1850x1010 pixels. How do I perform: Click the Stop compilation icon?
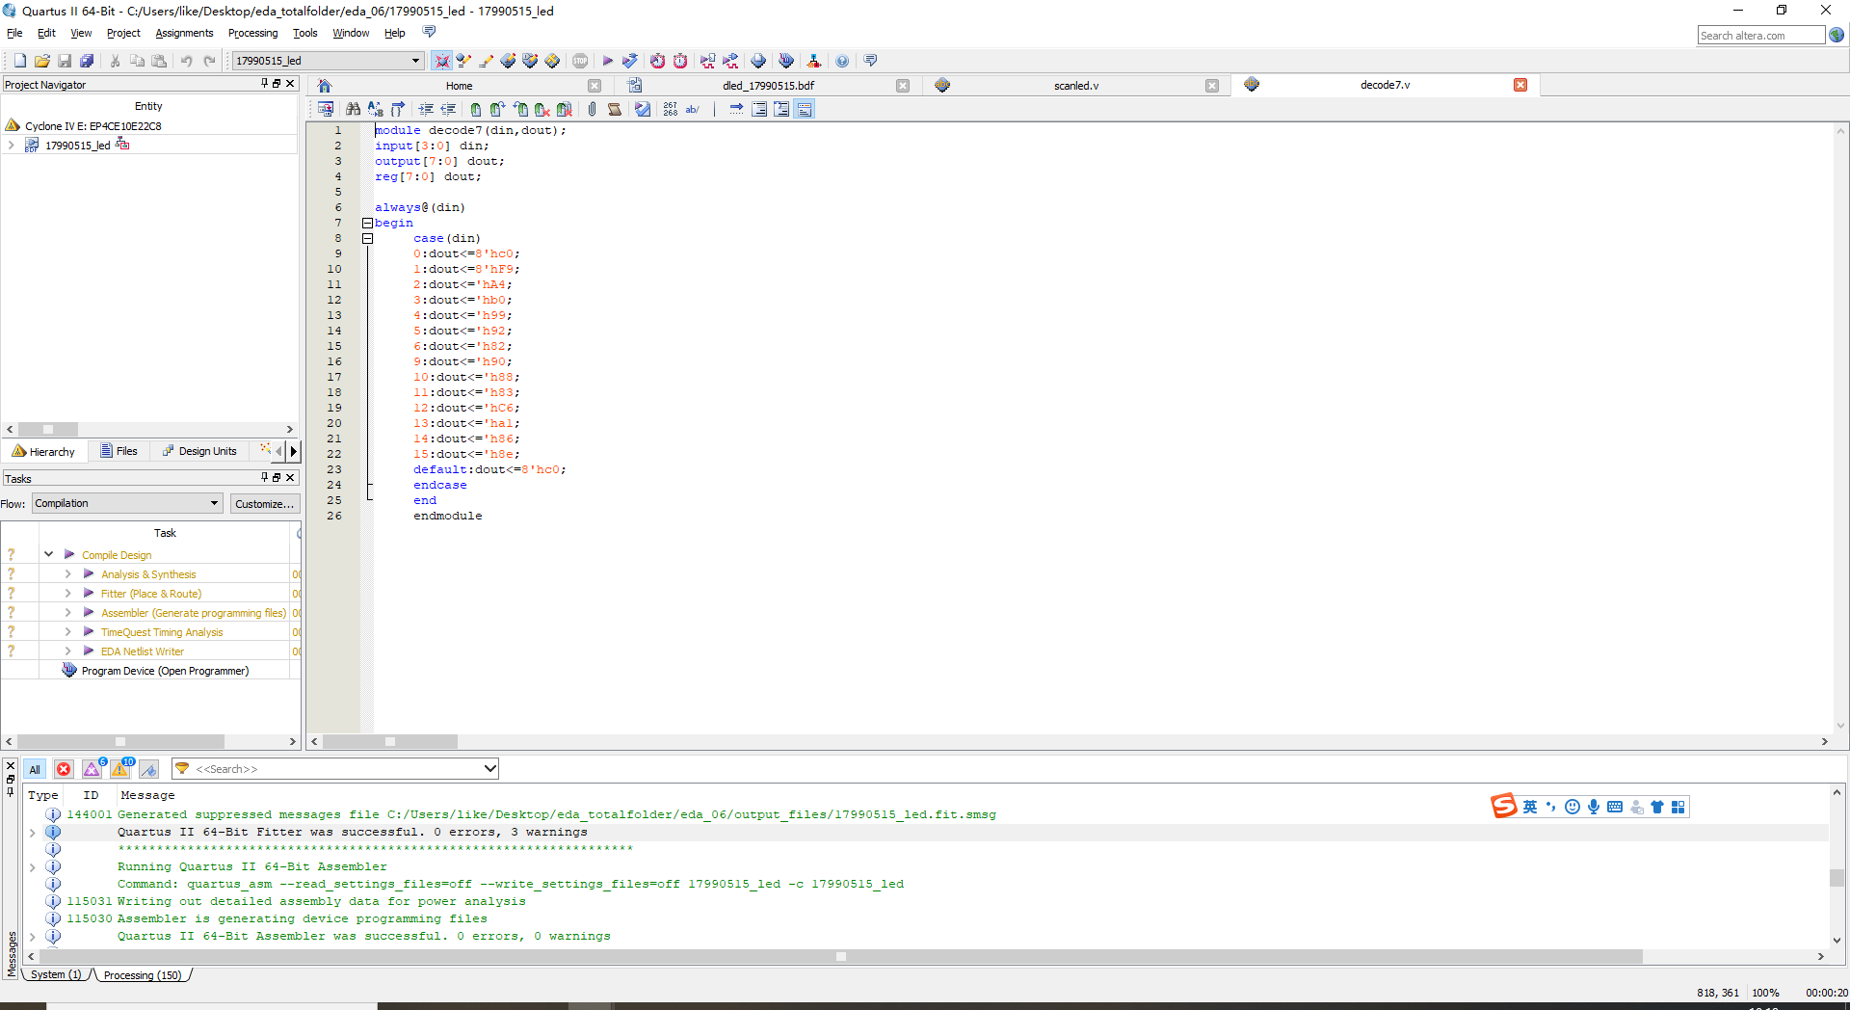[x=580, y=61]
